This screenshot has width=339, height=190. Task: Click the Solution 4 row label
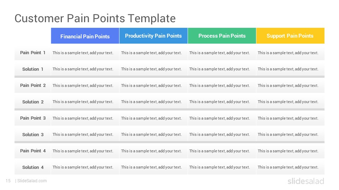pos(32,167)
